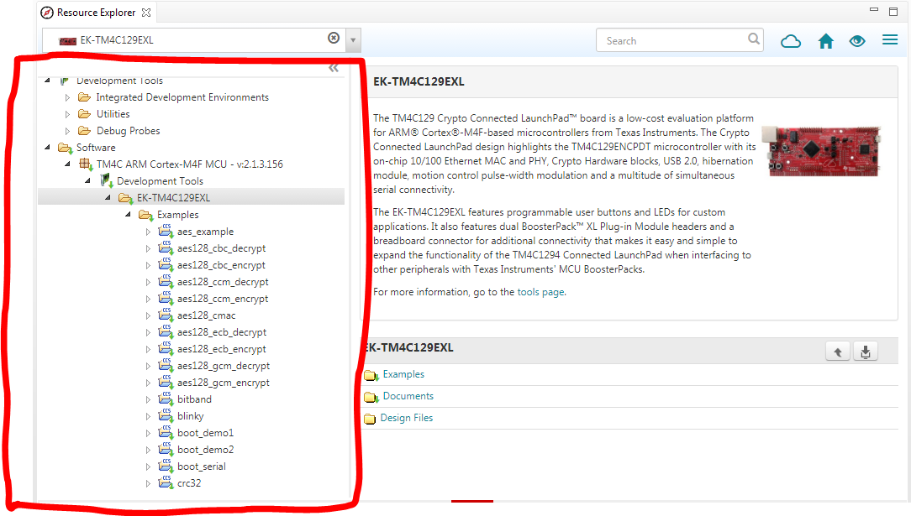Maximize the Resource Explorer view
This screenshot has width=911, height=516.
[893, 11]
